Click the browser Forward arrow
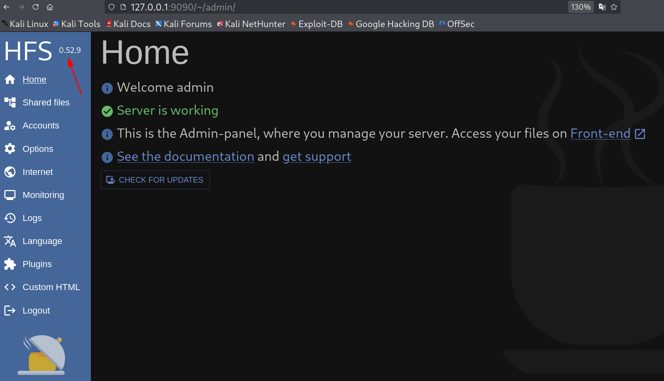 click(21, 7)
